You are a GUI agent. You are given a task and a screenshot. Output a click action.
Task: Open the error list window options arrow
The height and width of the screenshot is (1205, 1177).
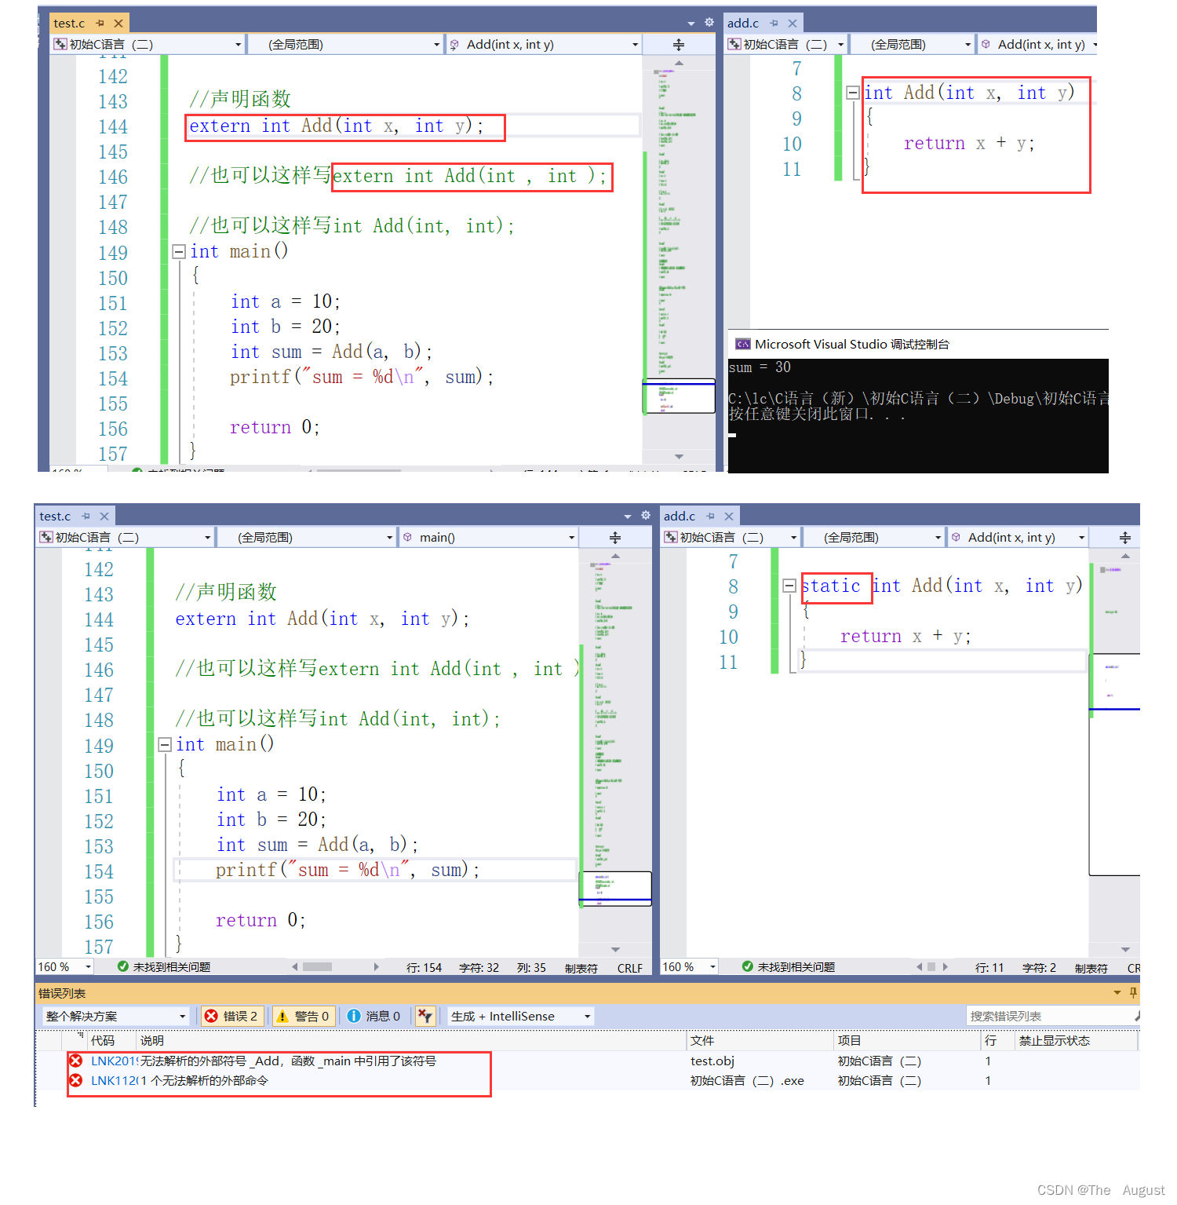pyautogui.click(x=1117, y=993)
